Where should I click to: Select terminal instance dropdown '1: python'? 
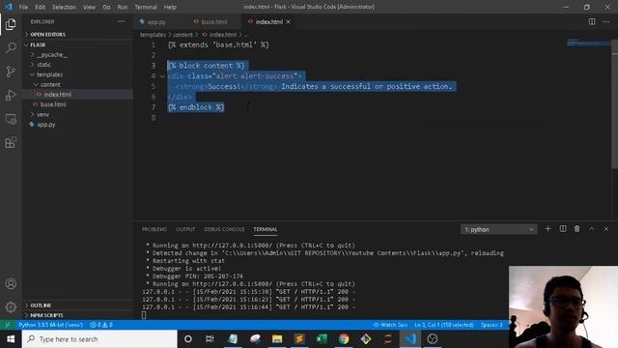[498, 229]
